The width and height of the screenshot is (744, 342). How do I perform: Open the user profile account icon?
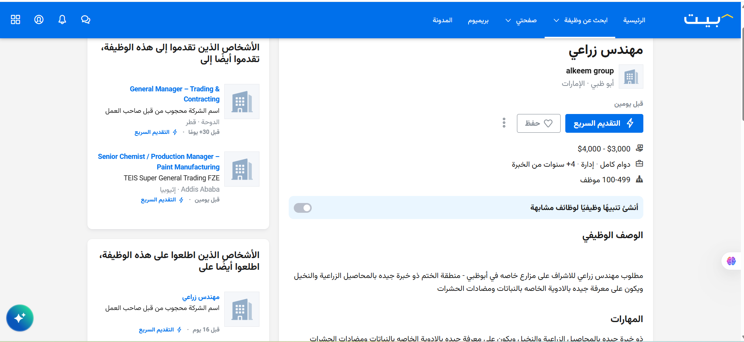(39, 20)
